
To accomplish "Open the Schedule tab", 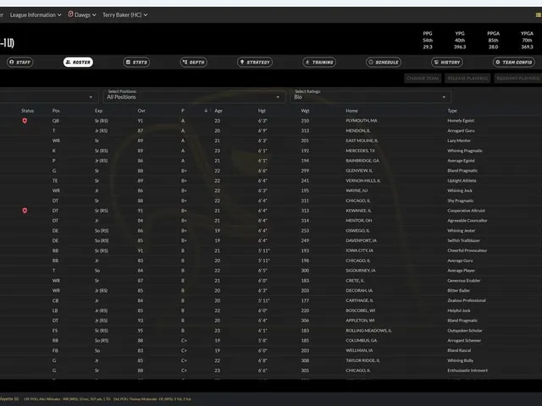I will [x=384, y=62].
